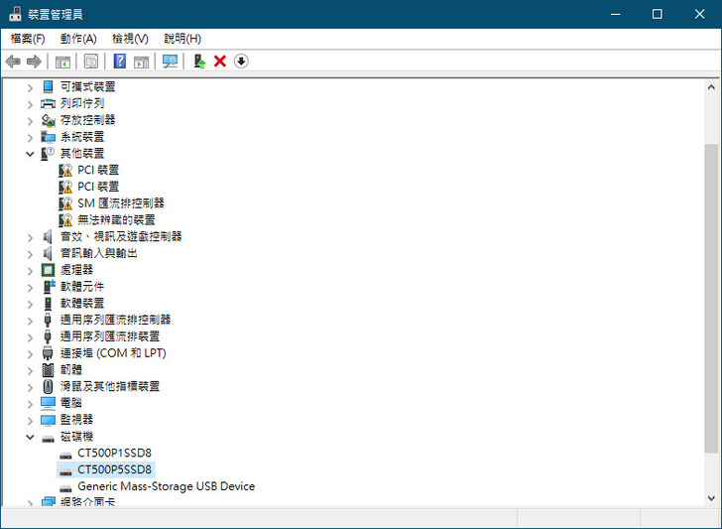Expand the 列印佇列 node

coord(30,104)
